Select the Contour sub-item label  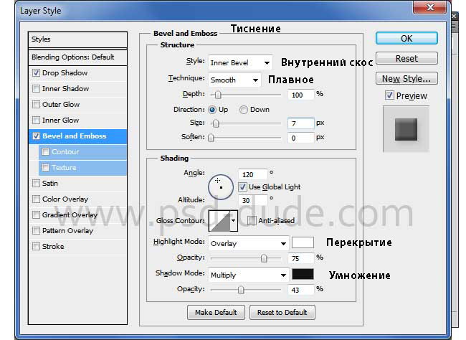click(x=65, y=151)
